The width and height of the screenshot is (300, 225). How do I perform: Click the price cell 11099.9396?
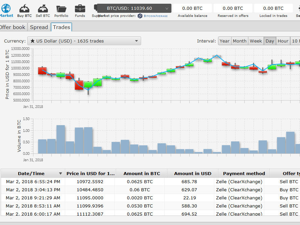tap(90, 206)
